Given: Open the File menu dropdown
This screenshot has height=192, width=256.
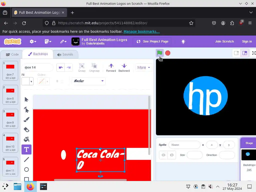Looking at the screenshot, I should tap(48, 41).
